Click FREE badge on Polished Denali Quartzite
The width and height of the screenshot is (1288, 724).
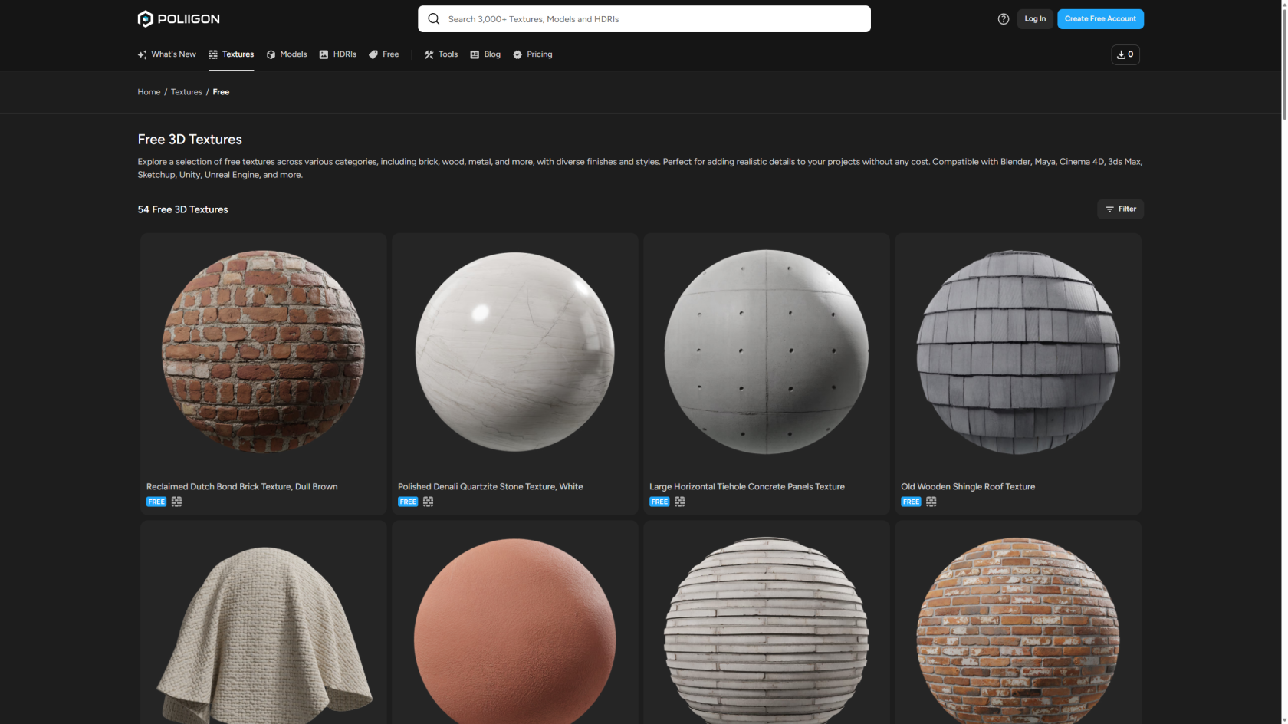point(408,502)
